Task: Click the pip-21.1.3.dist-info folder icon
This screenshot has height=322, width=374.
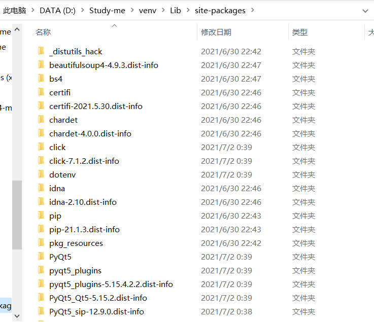Action: tap(41, 229)
